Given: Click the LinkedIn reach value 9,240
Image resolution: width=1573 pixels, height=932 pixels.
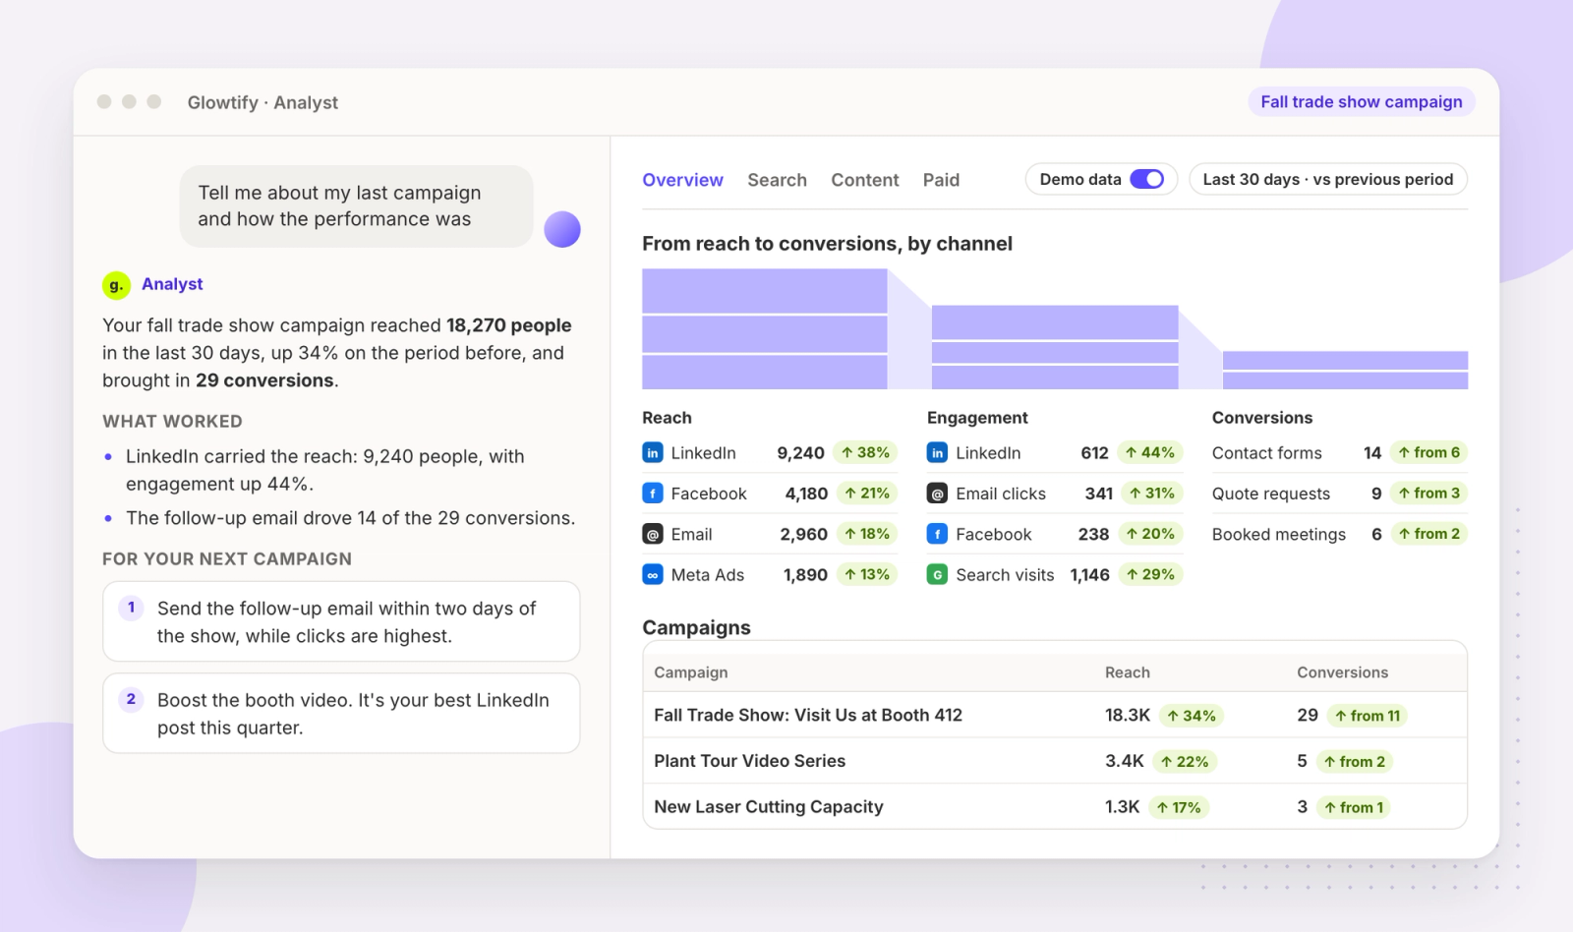Looking at the screenshot, I should point(800,453).
